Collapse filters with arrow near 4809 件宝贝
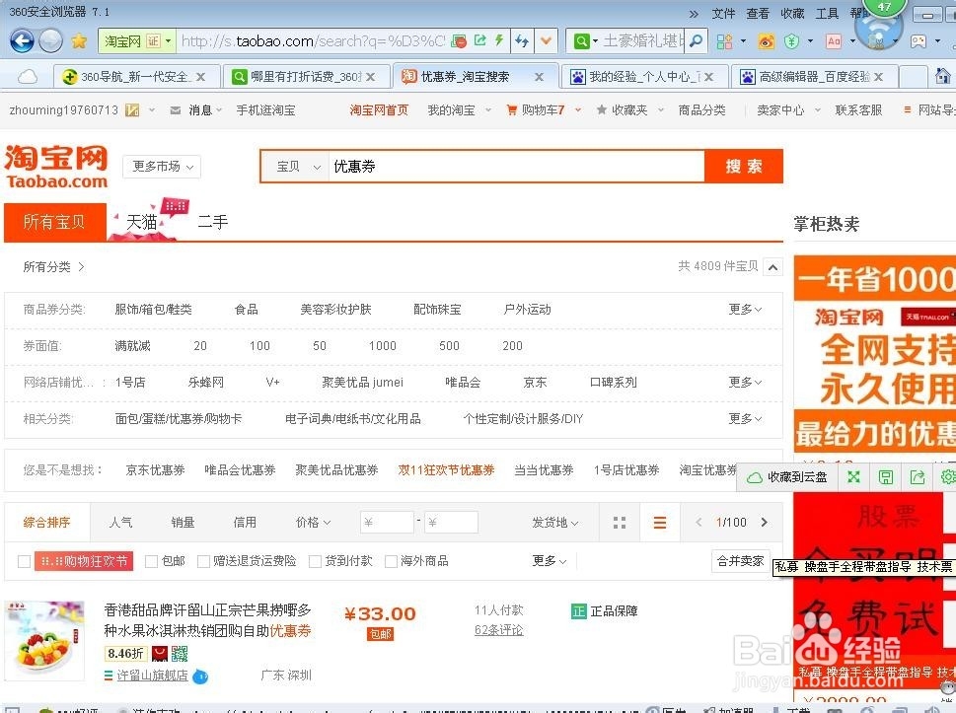 pos(772,267)
